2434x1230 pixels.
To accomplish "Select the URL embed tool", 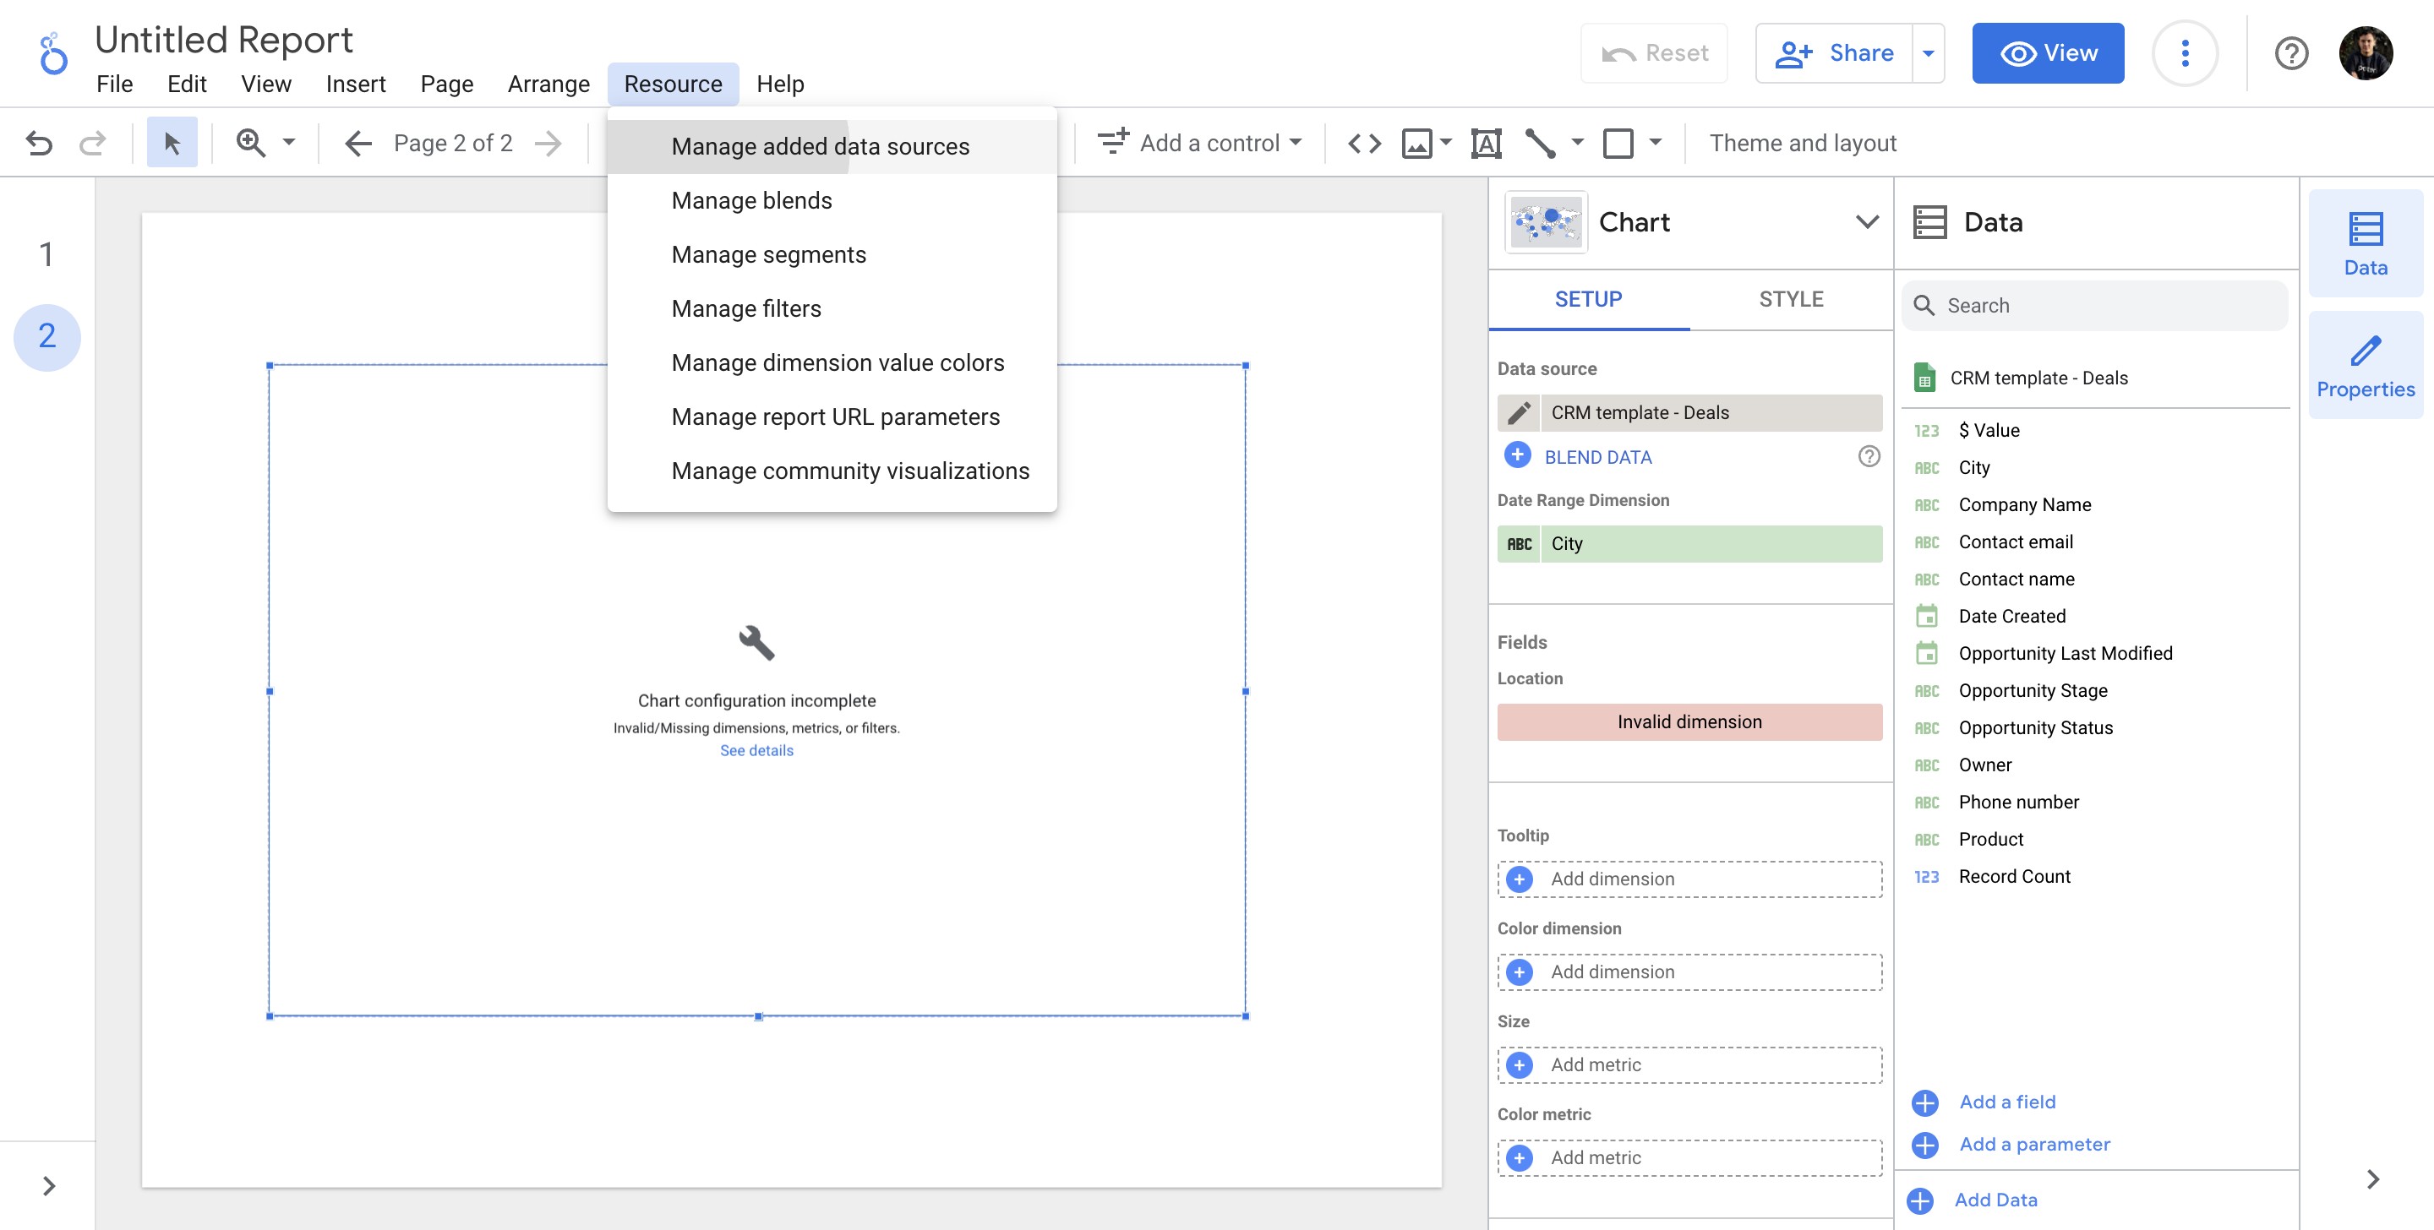I will click(1363, 143).
